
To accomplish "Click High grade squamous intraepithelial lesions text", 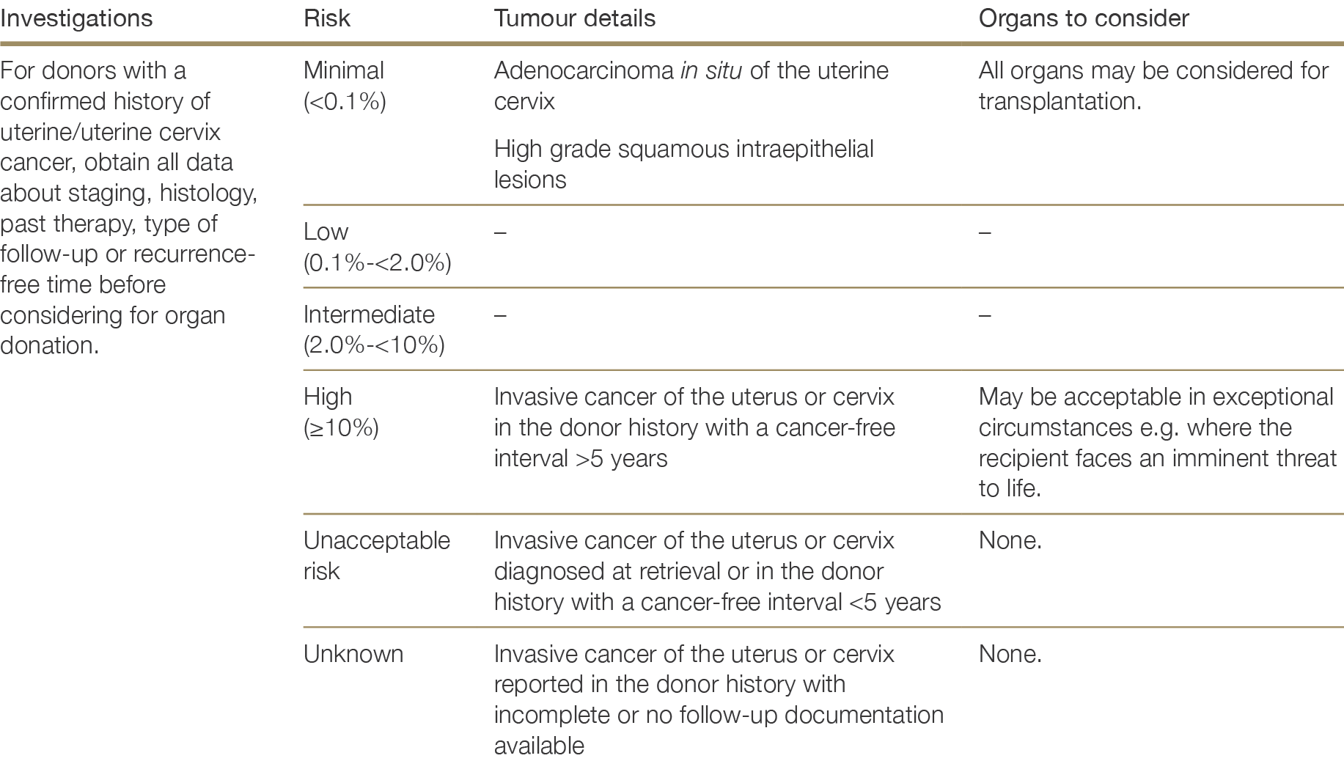I will click(683, 164).
